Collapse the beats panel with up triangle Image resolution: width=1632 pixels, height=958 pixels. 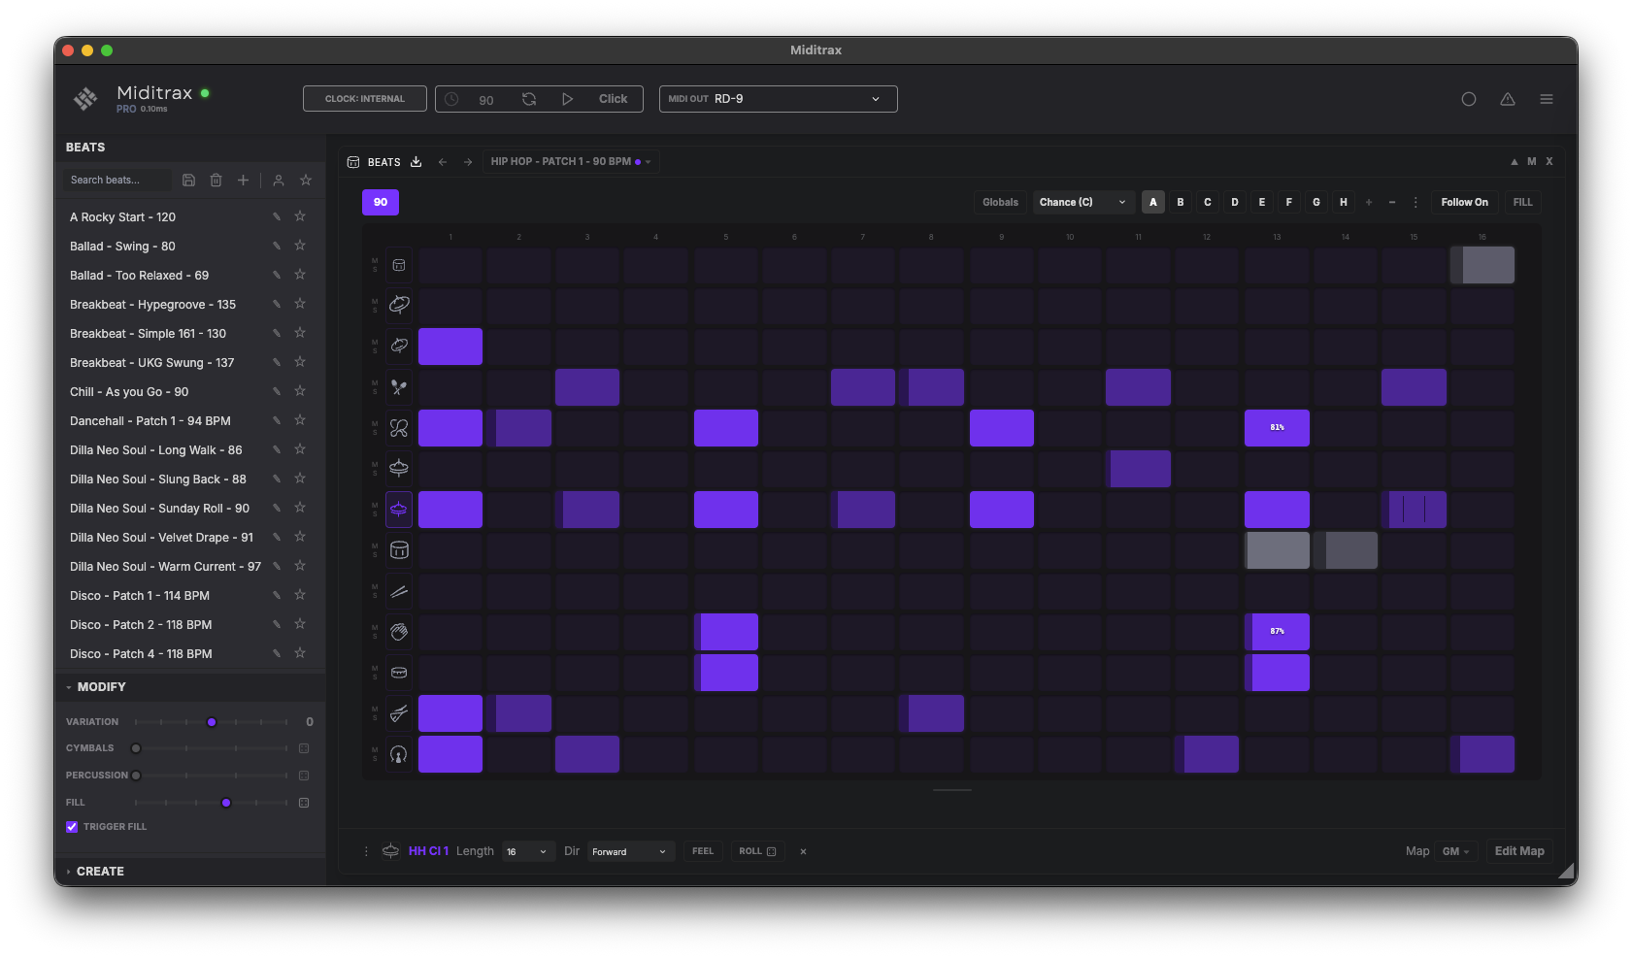click(x=1514, y=162)
